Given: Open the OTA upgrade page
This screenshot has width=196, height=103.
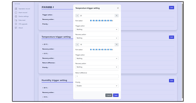Looking at the screenshot, I should pos(23,24).
